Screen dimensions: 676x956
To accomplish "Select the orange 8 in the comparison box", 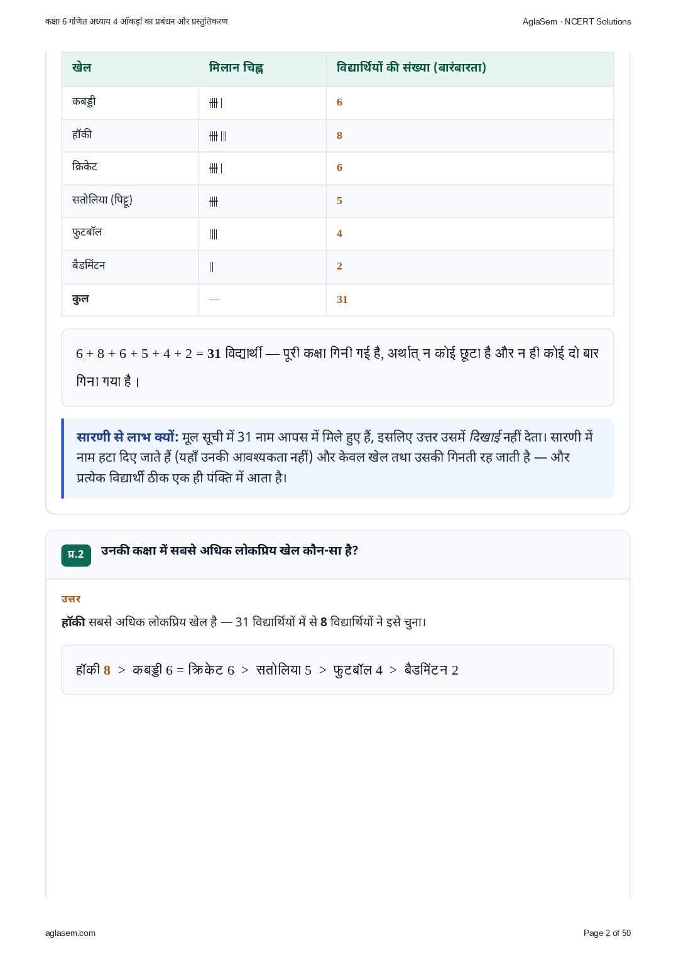I will pyautogui.click(x=107, y=670).
